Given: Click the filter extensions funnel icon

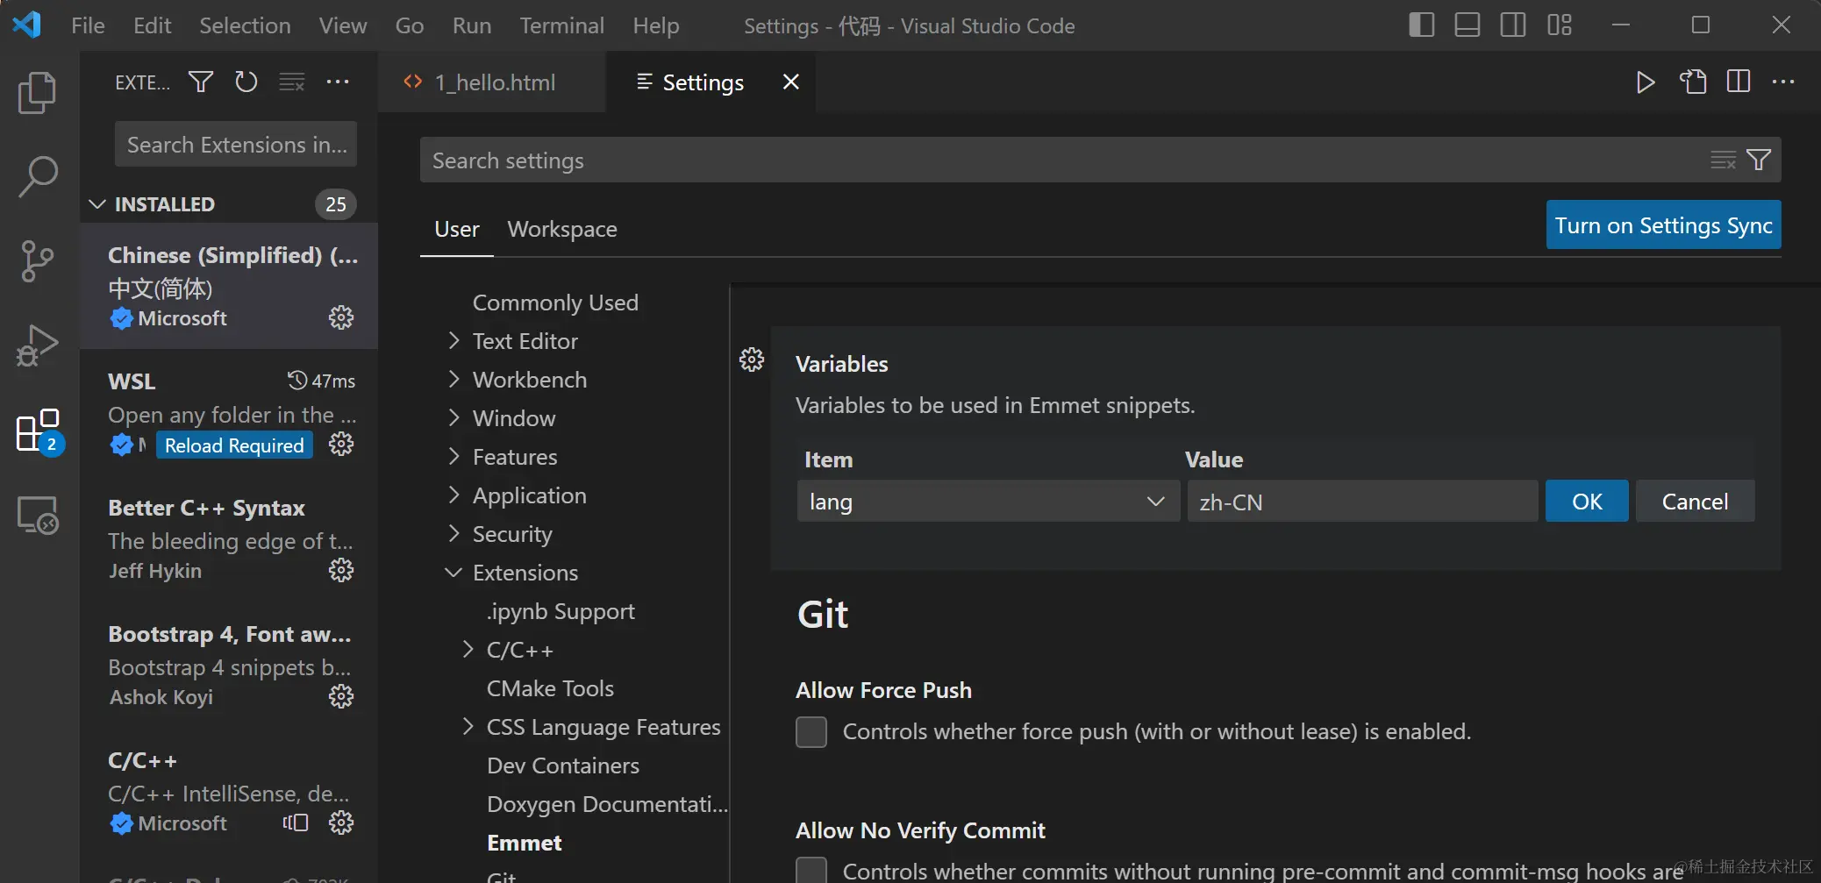Looking at the screenshot, I should [x=201, y=82].
